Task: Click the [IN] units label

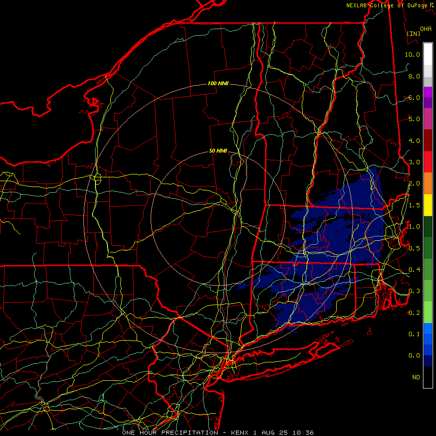Action: click(413, 33)
